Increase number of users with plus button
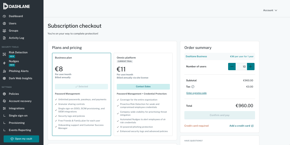Image resolution: width=290 pixels, height=145 pixels. [x=251, y=67]
